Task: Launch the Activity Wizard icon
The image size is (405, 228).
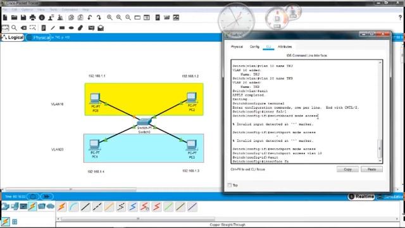Action: click(51, 18)
